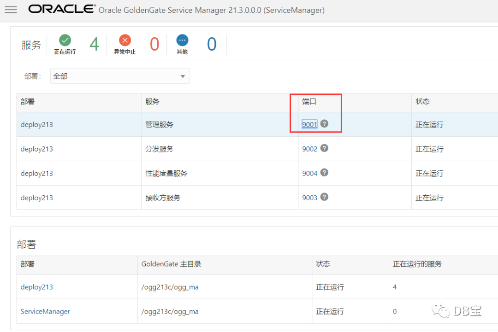Screen dimensions: 498x332
Task: Click home directory path of ServiceManager deployment
Action: pyautogui.click(x=170, y=311)
